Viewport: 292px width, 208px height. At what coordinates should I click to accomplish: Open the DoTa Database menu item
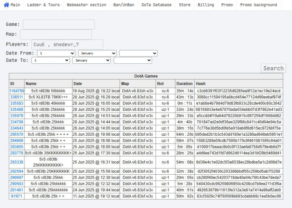click(x=156, y=5)
